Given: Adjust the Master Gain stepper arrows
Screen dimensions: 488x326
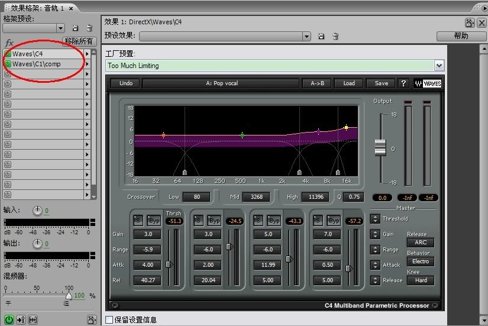Looking at the screenshot, I should 375,234.
